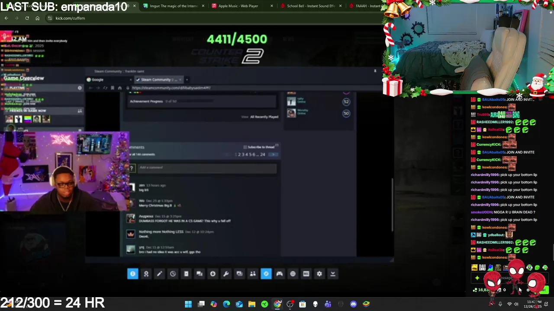Open Microsoft Edge from taskbar

click(x=226, y=304)
